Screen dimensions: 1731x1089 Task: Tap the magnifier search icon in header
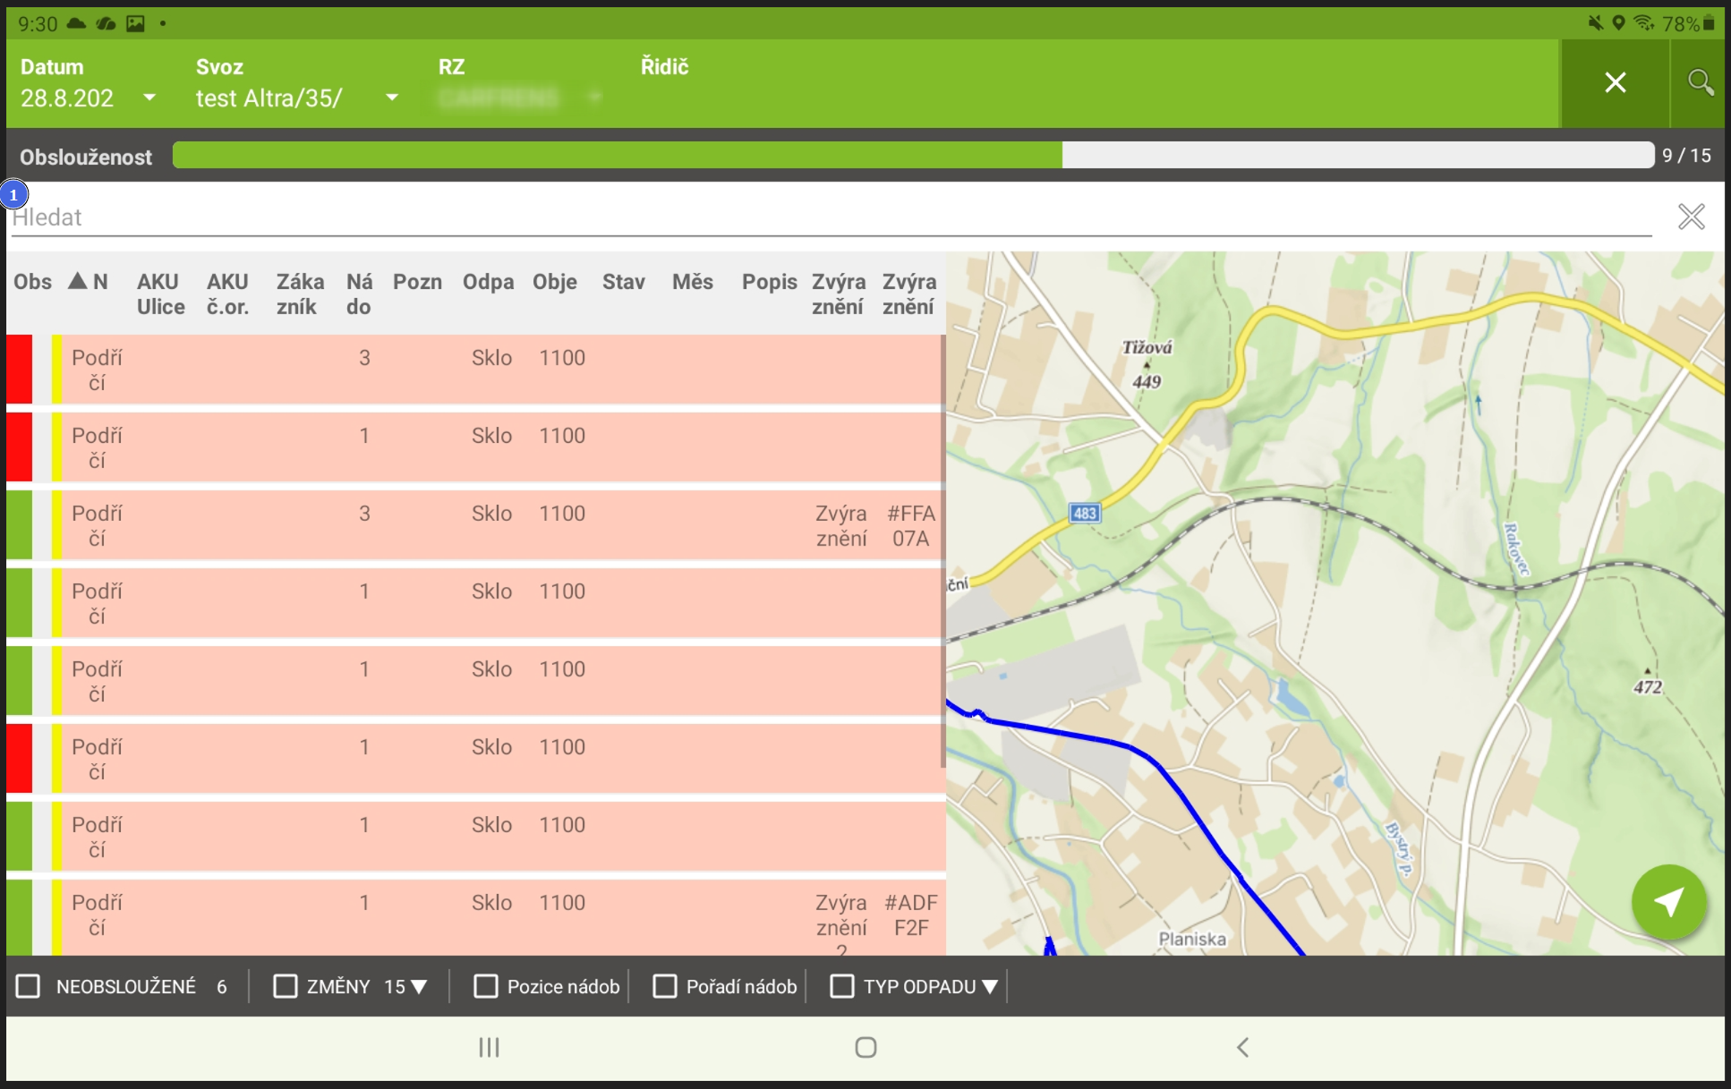[1700, 82]
